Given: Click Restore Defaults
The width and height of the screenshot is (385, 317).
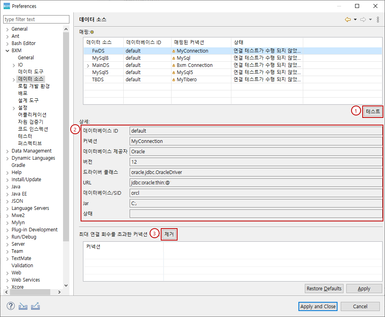Looking at the screenshot, I should 324,289.
